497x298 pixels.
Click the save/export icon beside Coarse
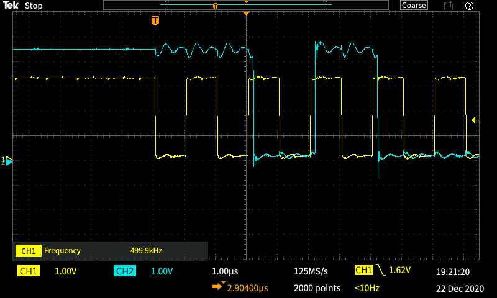pyautogui.click(x=448, y=6)
